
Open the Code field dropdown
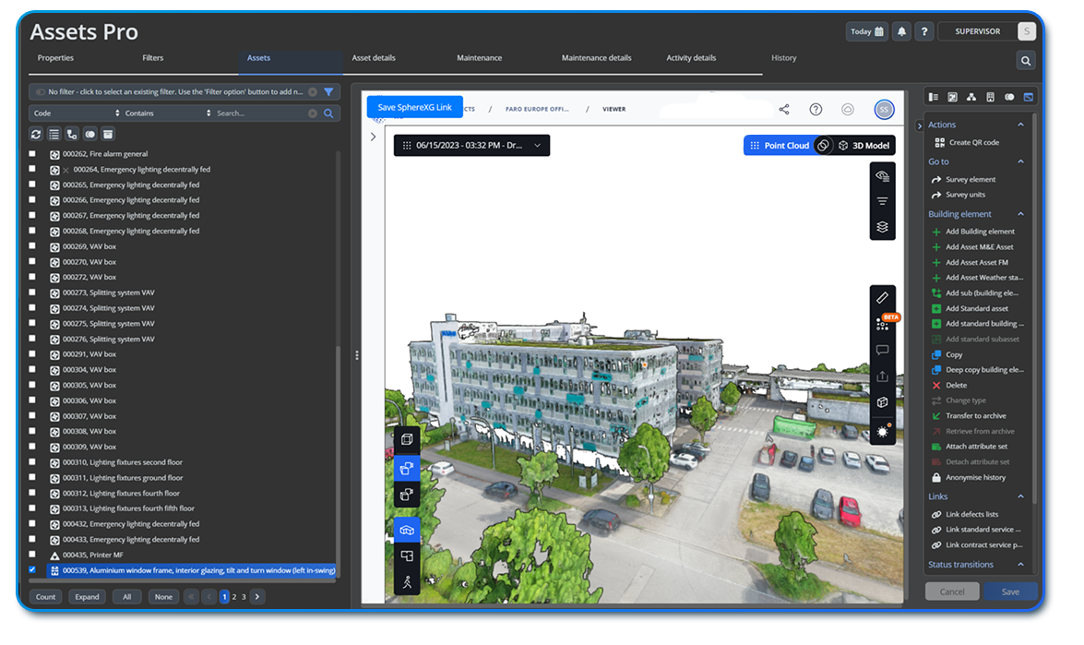(76, 113)
